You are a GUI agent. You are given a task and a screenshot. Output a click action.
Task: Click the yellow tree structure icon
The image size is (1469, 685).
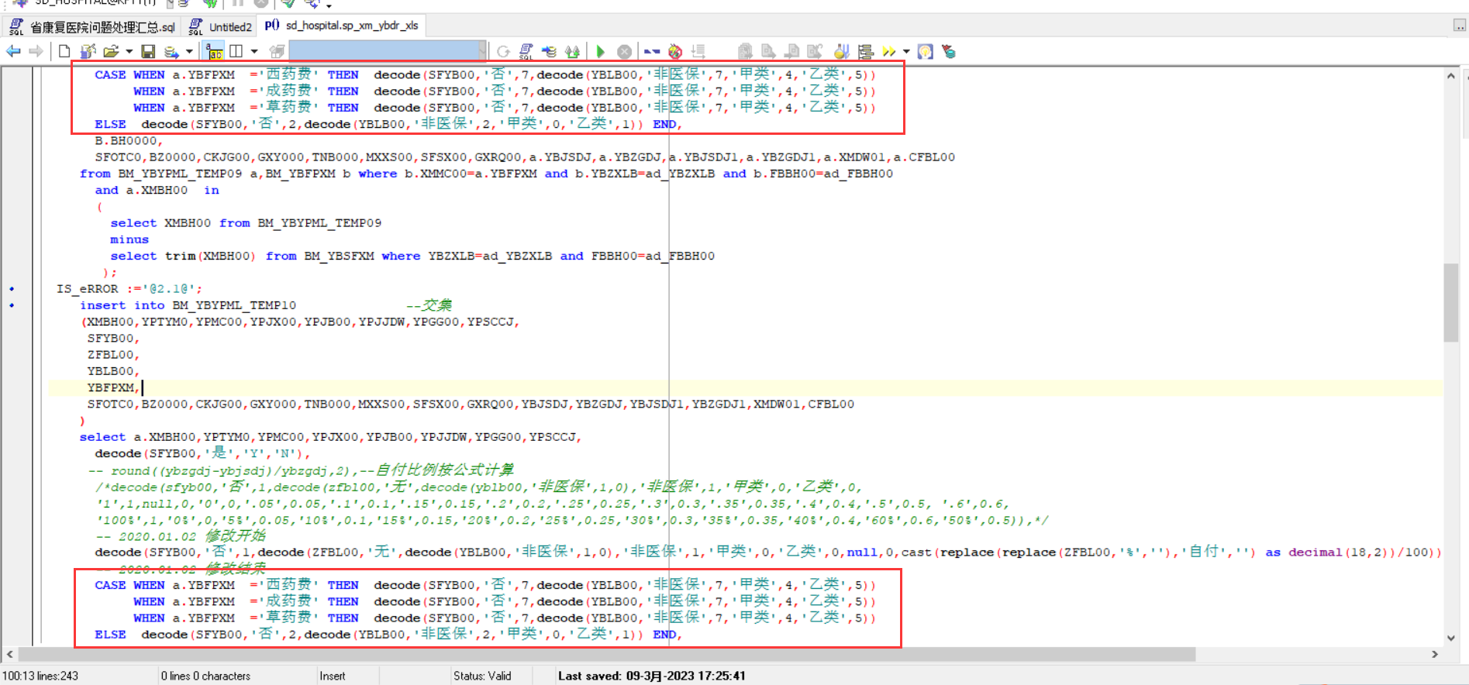pyautogui.click(x=866, y=51)
